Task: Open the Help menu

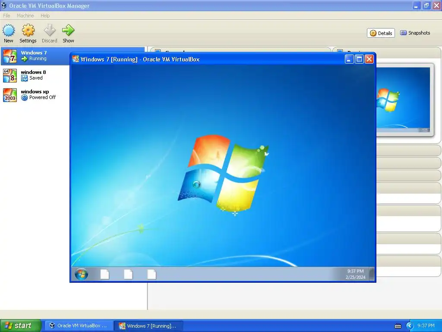Action: point(45,16)
